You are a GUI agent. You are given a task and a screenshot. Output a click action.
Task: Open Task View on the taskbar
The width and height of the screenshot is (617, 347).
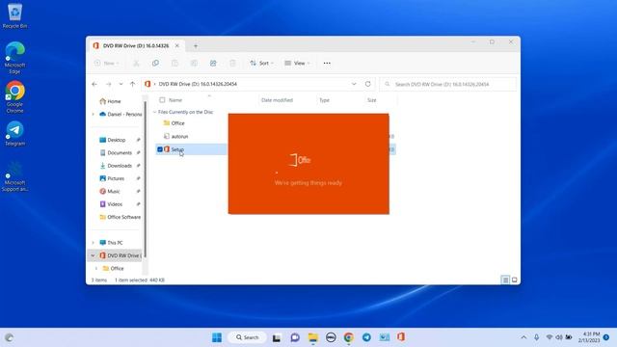click(x=277, y=337)
